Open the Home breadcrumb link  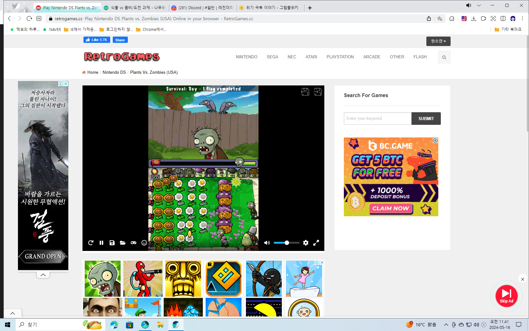coord(93,73)
